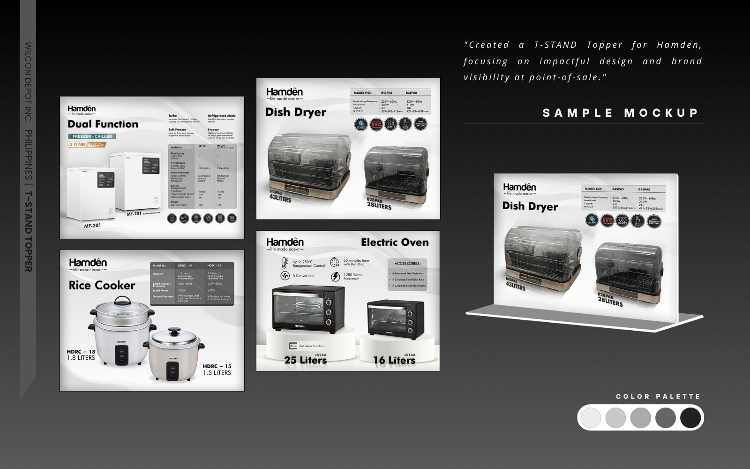Click the HDRC-18 large rice cooker image

pos(121,331)
